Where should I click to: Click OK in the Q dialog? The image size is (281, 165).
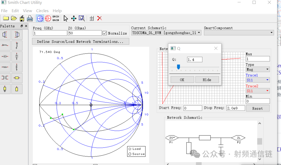pos(182,80)
